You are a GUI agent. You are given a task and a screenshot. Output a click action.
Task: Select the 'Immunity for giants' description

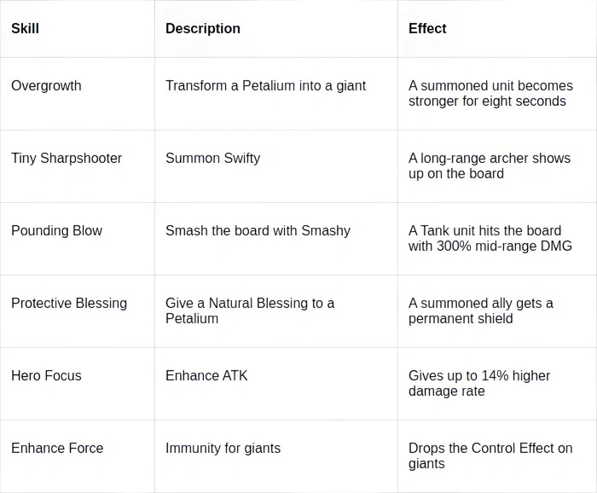point(223,448)
